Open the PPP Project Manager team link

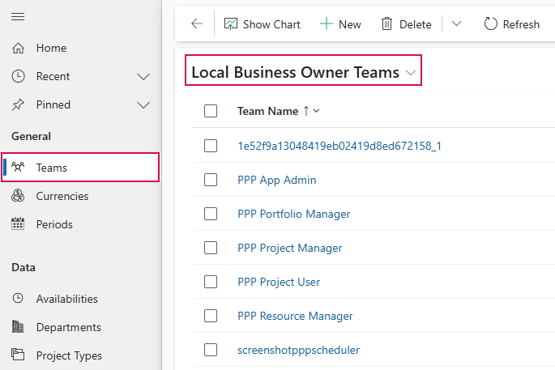(290, 248)
